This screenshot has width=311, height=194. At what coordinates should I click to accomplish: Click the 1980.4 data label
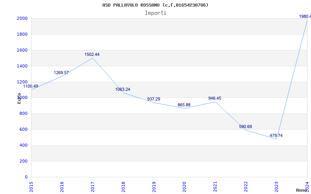tap(305, 16)
